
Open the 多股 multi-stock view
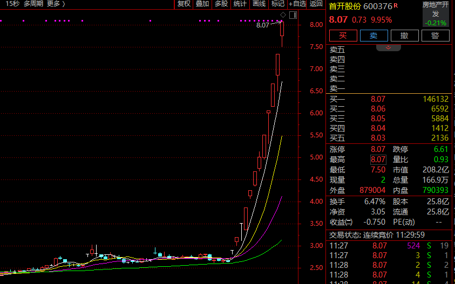point(221,4)
